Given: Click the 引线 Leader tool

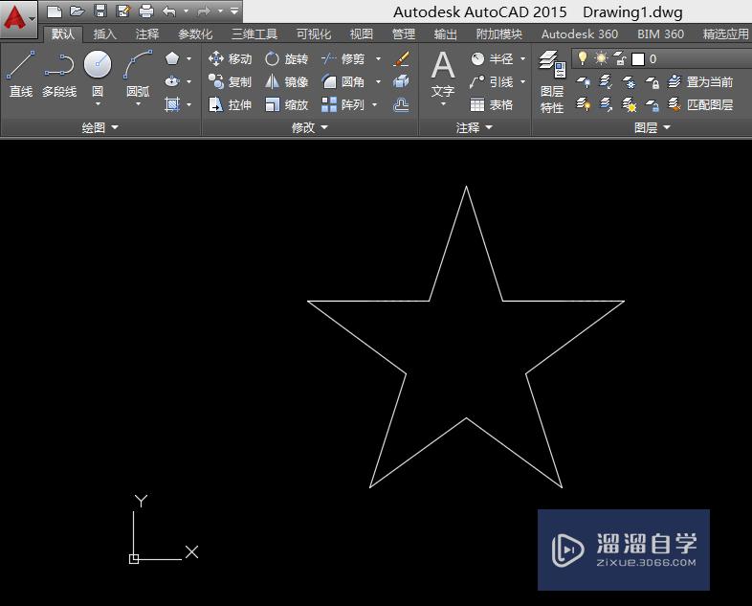Looking at the screenshot, I should click(x=492, y=81).
